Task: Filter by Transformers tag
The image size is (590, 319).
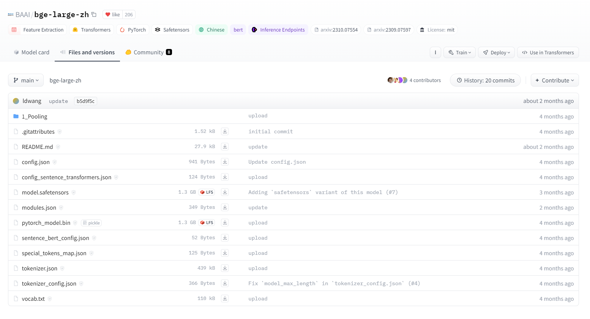Action: click(x=91, y=30)
